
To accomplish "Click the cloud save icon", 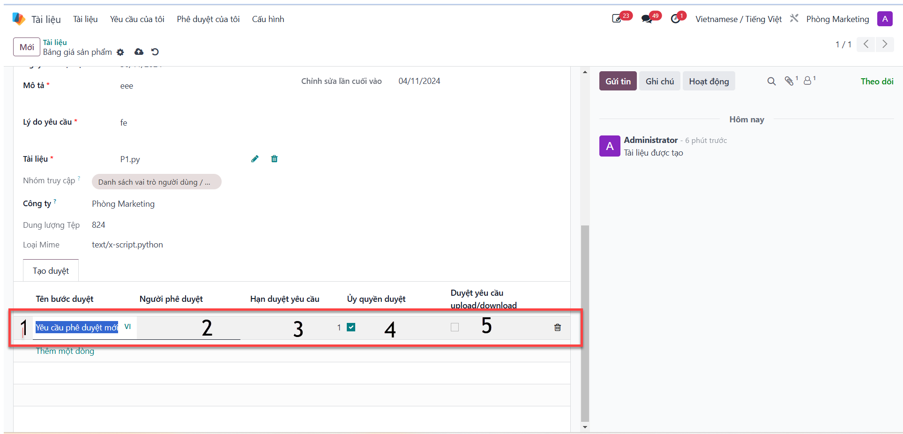I will coord(139,52).
